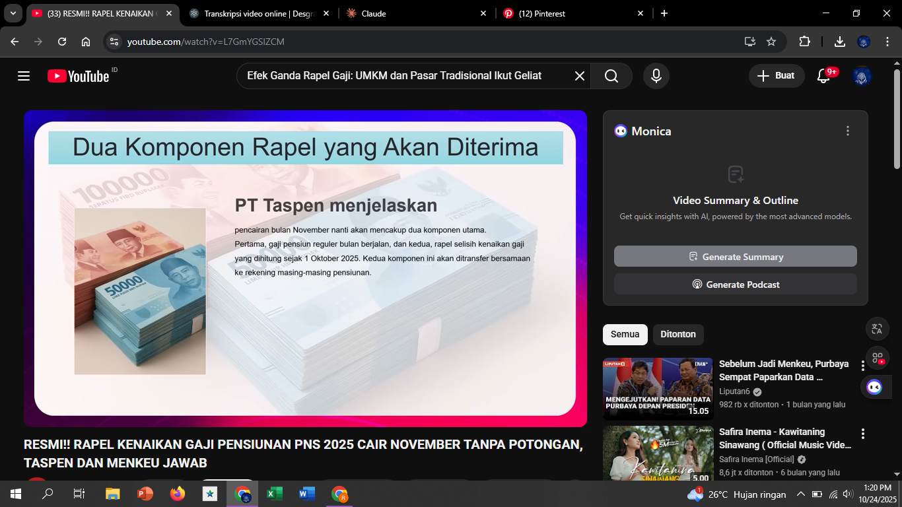
Task: Open PowerPoint from the taskbar
Action: pyautogui.click(x=145, y=494)
